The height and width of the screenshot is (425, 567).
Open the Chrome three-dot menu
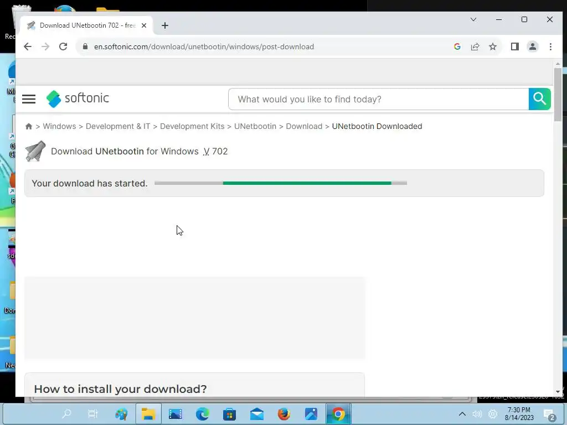[550, 46]
